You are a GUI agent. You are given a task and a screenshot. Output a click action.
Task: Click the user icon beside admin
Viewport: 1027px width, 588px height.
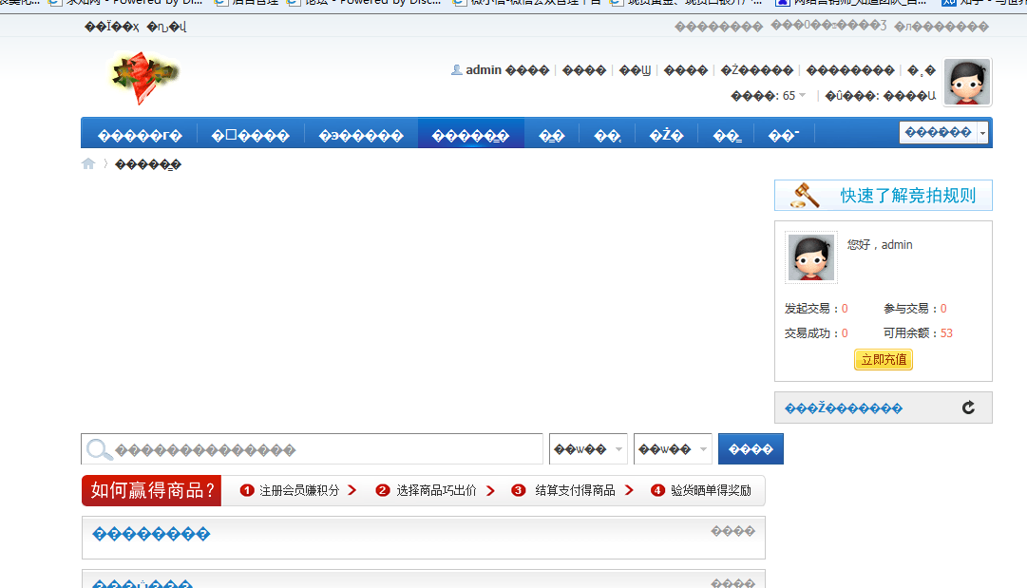point(457,70)
